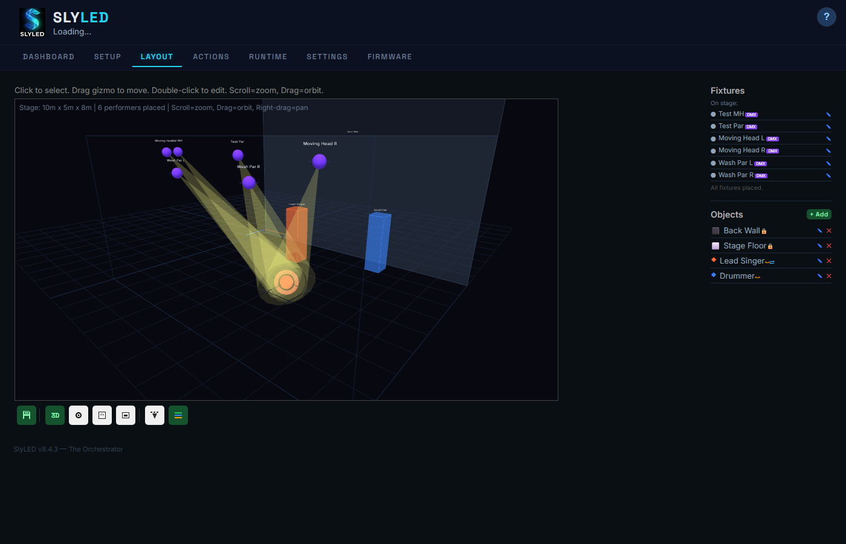Image resolution: width=846 pixels, height=544 pixels.
Task: Switch to the Firmware tab
Action: 390,57
